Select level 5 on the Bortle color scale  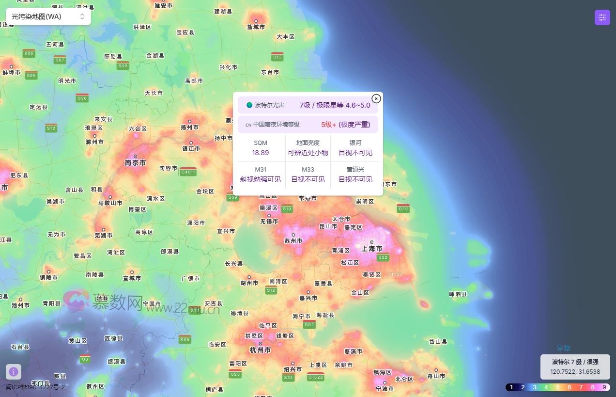(558, 387)
